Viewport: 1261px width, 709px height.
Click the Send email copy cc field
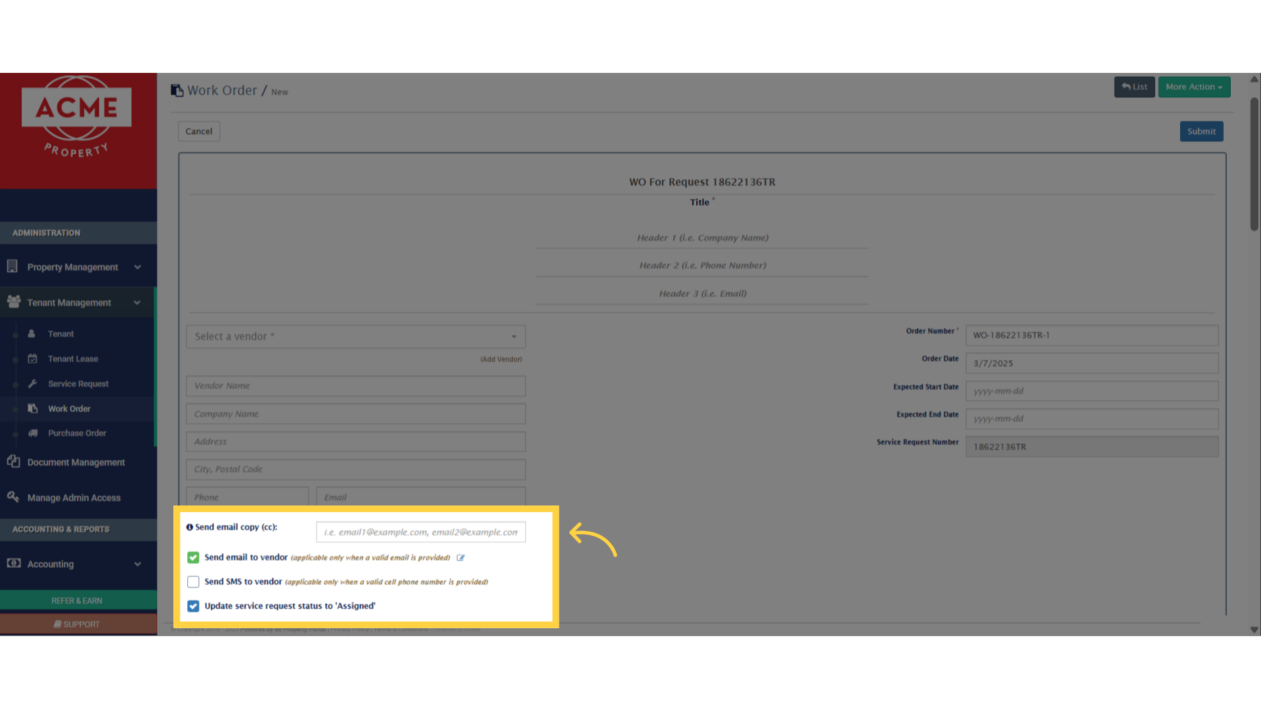coord(420,532)
